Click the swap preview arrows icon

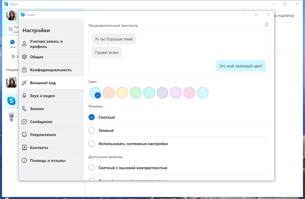pyautogui.click(x=267, y=24)
